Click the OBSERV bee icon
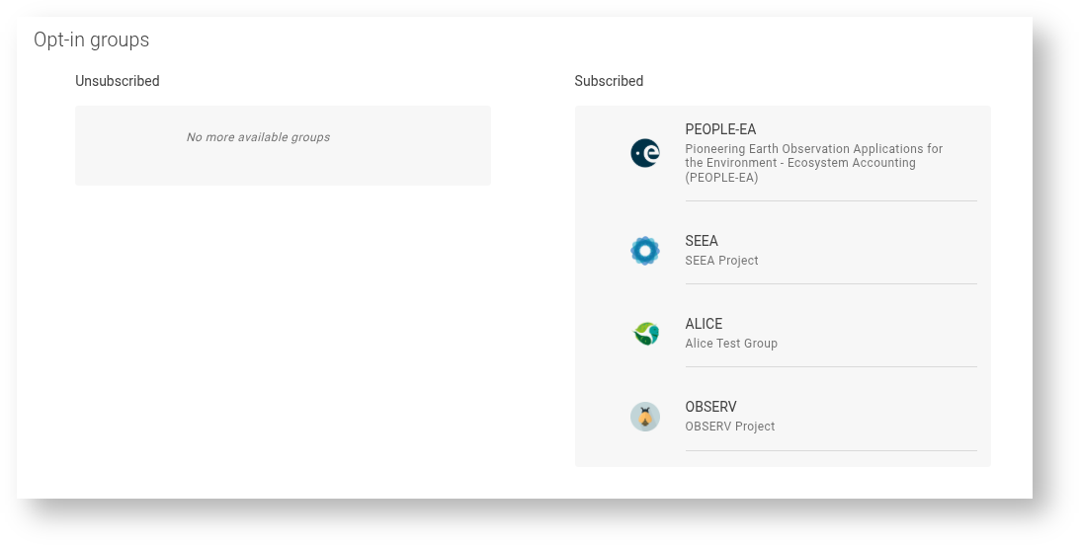Screen dimensions: 1080x546 coord(644,417)
